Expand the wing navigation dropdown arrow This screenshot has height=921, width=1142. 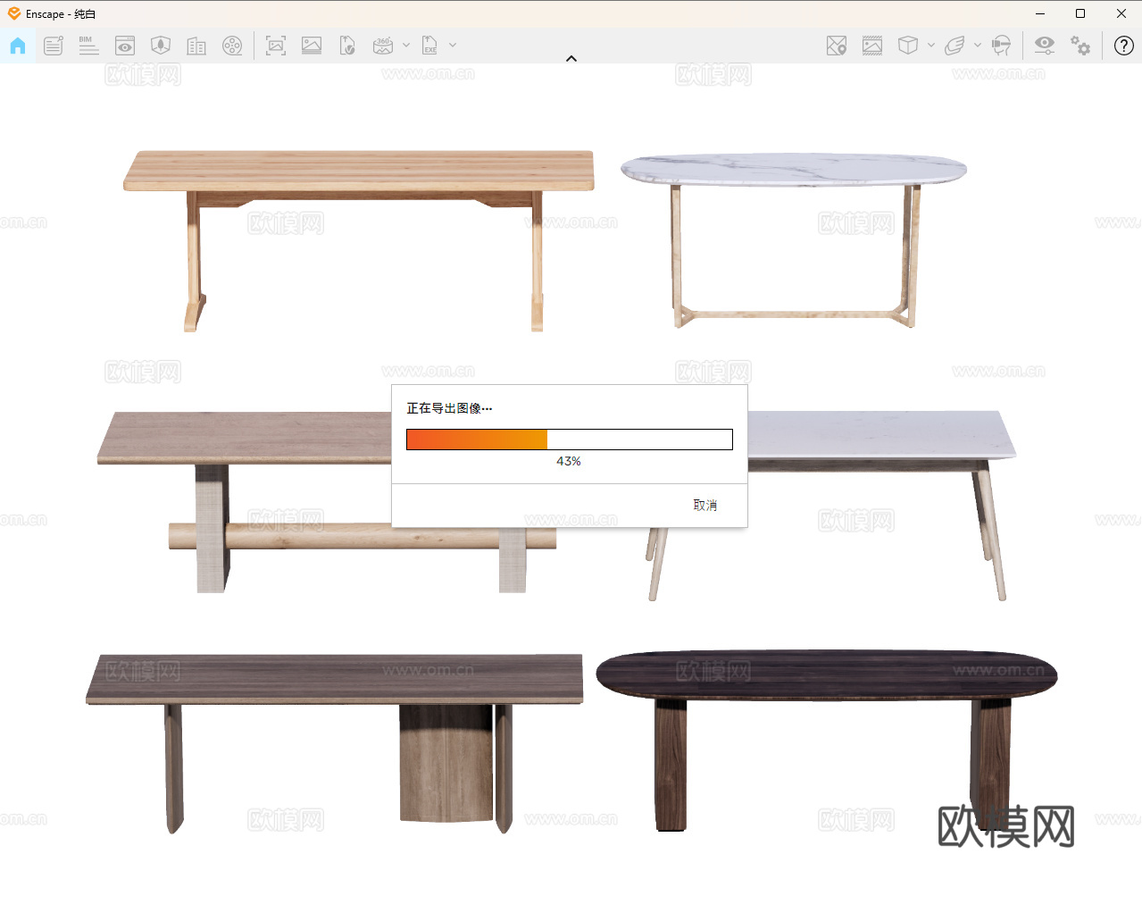click(978, 45)
